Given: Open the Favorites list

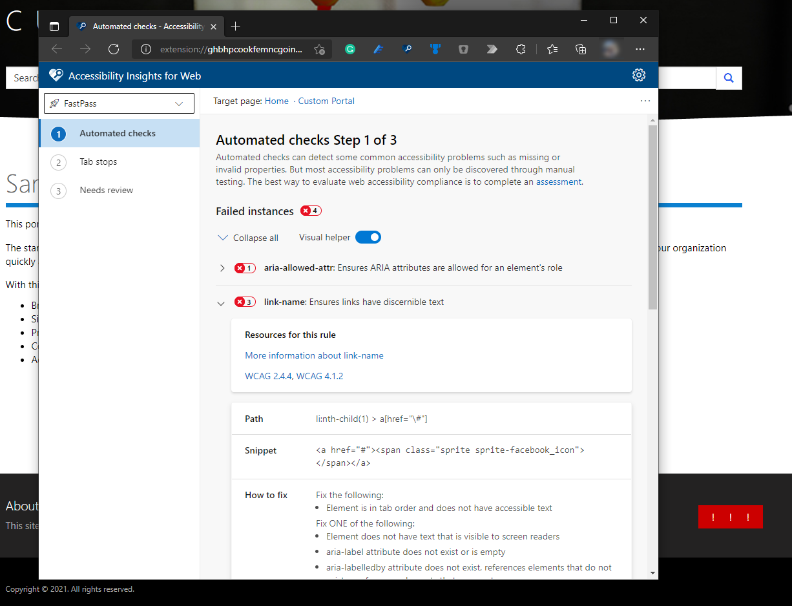Looking at the screenshot, I should point(552,49).
